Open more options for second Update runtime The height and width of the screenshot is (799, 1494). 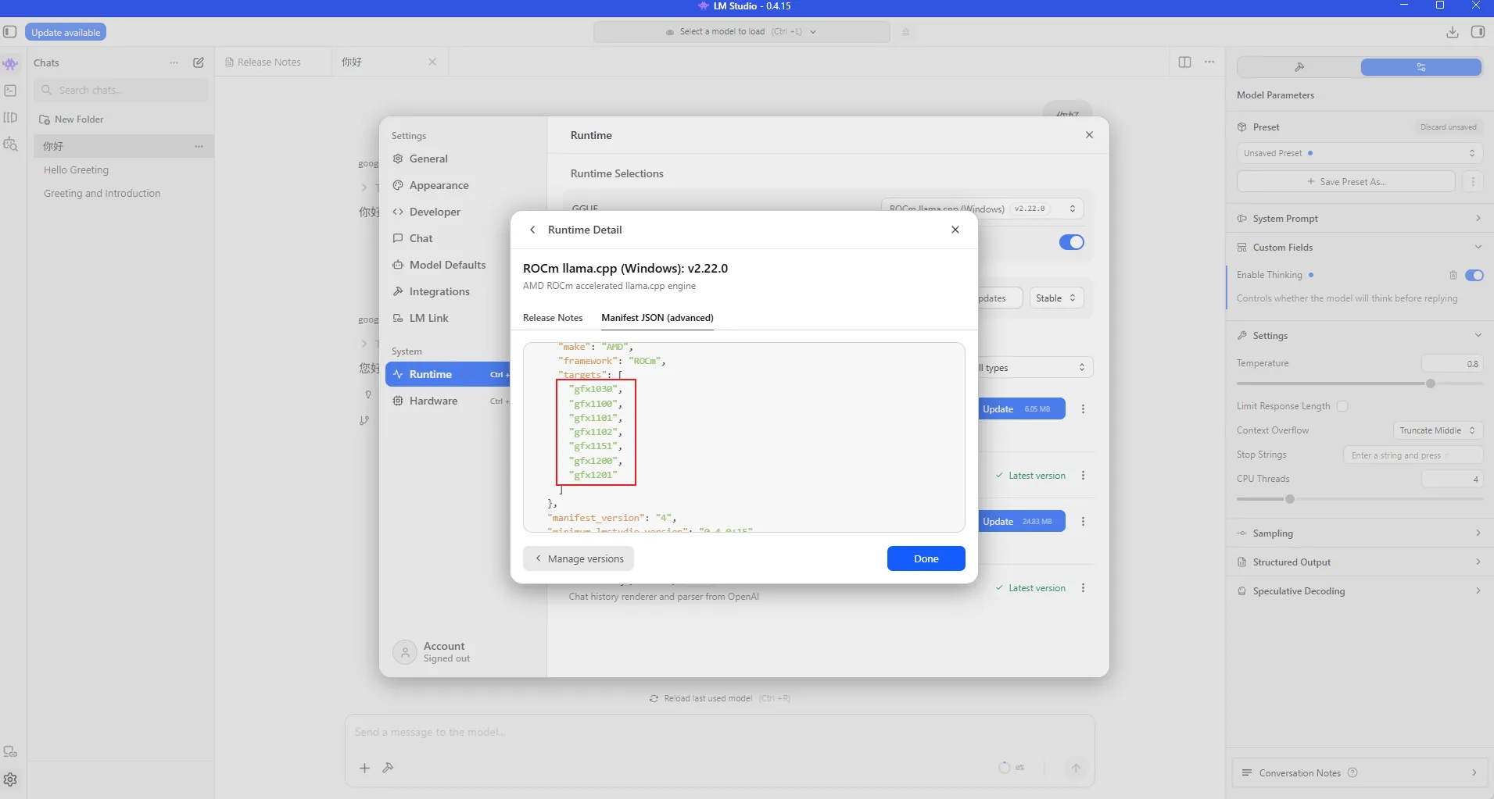pyautogui.click(x=1083, y=522)
